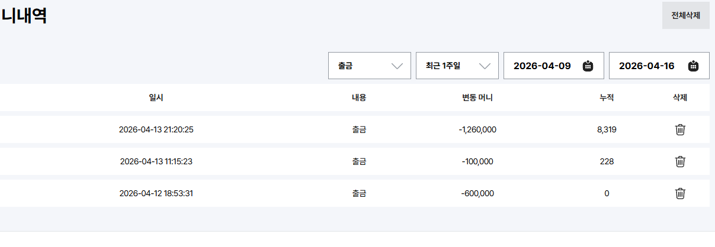The image size is (715, 247).
Task: Remove the 2026-04-12 18:53:31 entry via trash icon
Action: click(x=680, y=193)
